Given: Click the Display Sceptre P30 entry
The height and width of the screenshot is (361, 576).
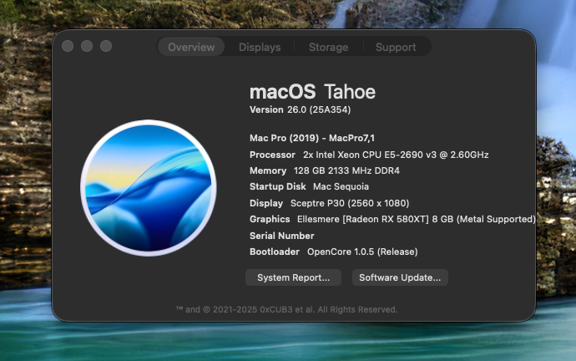Looking at the screenshot, I should click(329, 203).
